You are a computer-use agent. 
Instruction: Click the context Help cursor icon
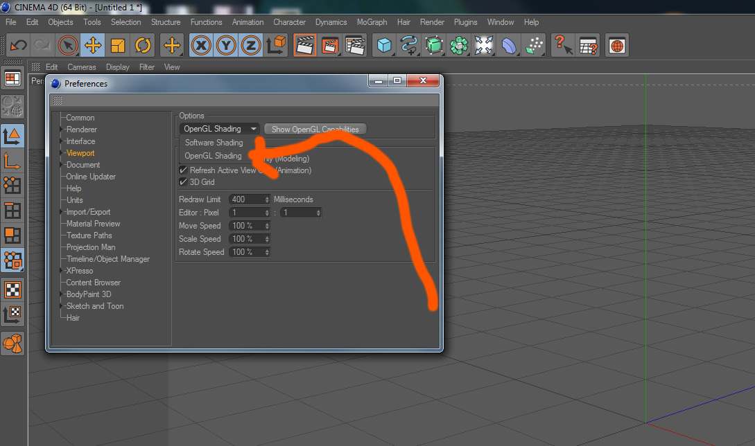[563, 46]
